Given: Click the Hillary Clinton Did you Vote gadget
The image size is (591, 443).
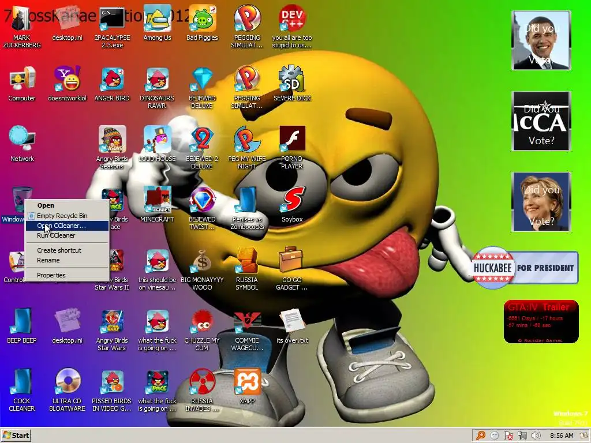Looking at the screenshot, I should (x=541, y=201).
